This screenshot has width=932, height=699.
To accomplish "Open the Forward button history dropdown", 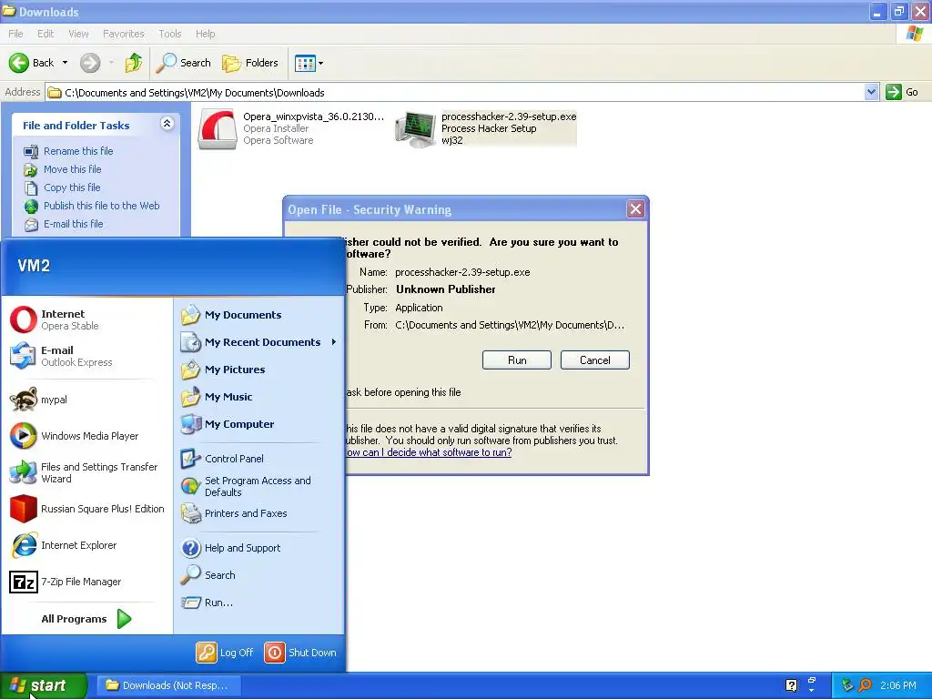I will coord(111,63).
